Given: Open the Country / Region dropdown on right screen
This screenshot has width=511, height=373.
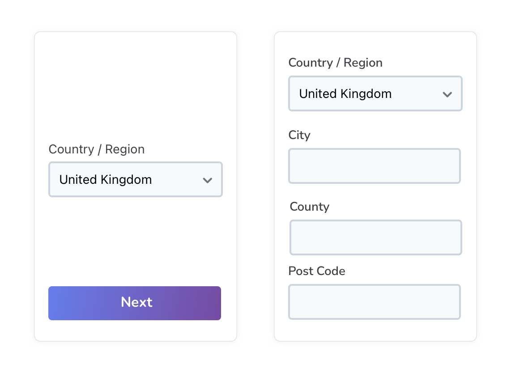Looking at the screenshot, I should tap(375, 93).
